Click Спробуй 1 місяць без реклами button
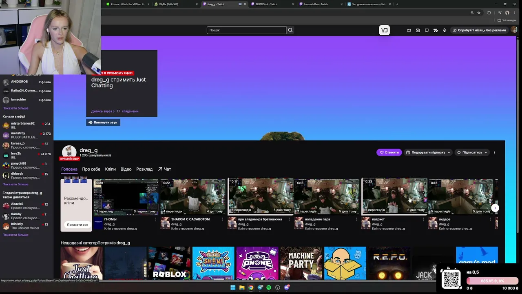 coord(479,30)
